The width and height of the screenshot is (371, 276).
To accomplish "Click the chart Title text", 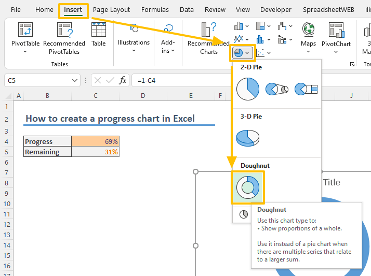I will point(332,182).
